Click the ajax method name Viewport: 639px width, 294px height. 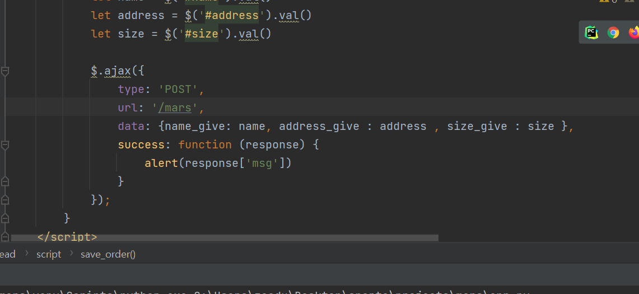click(x=118, y=71)
